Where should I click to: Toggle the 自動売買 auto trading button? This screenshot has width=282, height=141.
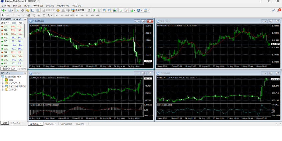click(x=78, y=10)
